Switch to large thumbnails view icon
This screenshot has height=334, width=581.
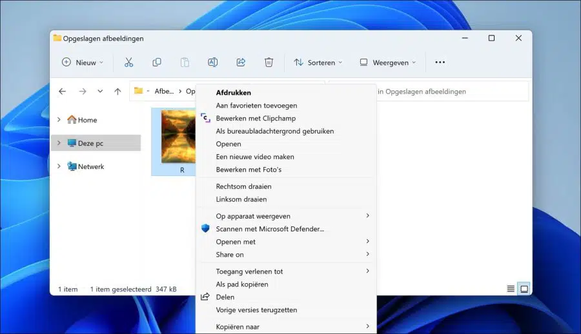click(x=524, y=289)
